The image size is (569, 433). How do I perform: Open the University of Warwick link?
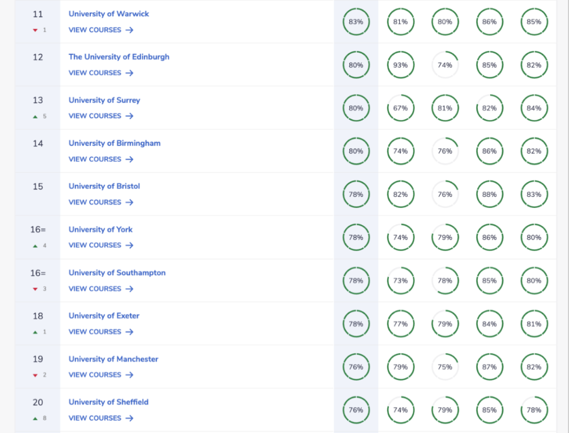109,14
